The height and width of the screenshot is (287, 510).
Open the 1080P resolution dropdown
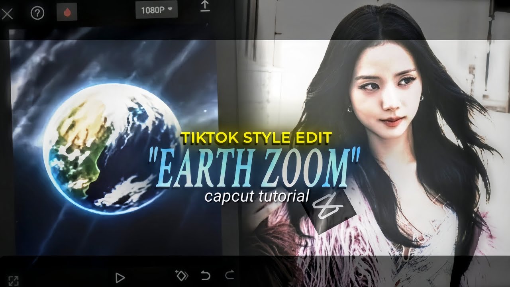tap(157, 10)
